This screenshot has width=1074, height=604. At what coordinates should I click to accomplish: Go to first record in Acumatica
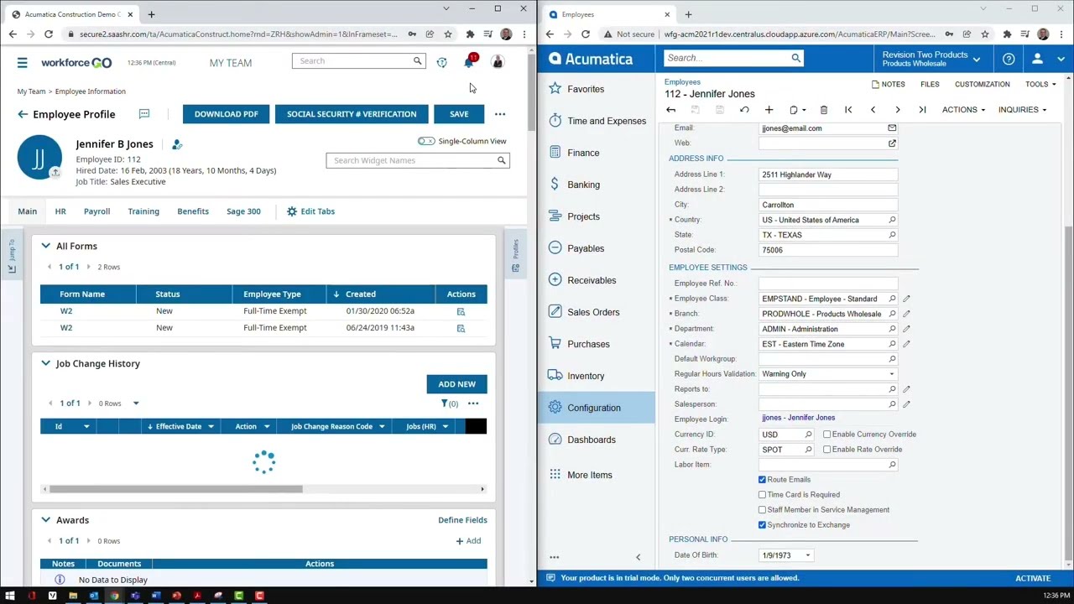click(848, 110)
